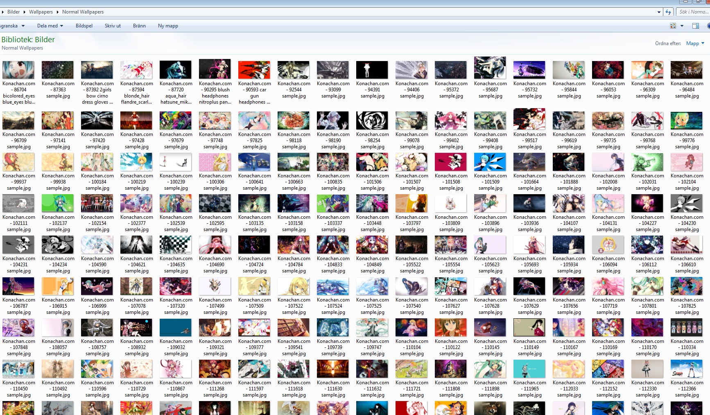Expand the arrow before Bilder in breadcrumb
The width and height of the screenshot is (710, 415).
pos(3,12)
